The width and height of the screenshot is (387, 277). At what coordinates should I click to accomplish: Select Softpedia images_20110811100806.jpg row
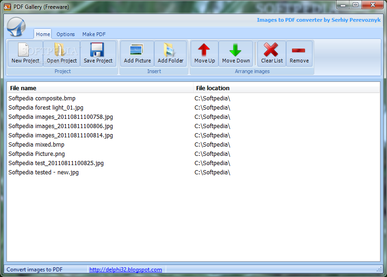click(x=193, y=126)
